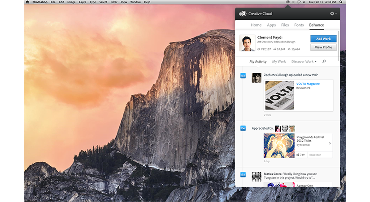Click the View Profile button
Screen dimensions: 370x202
[x=323, y=47]
